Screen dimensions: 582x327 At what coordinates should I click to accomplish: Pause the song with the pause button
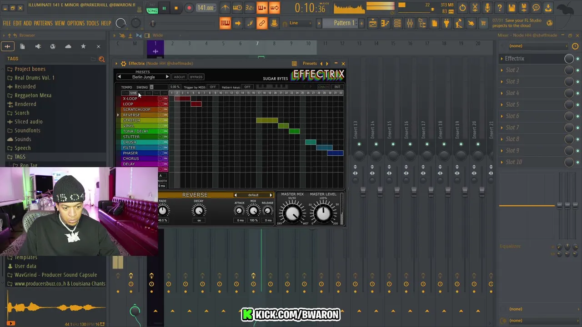(164, 8)
